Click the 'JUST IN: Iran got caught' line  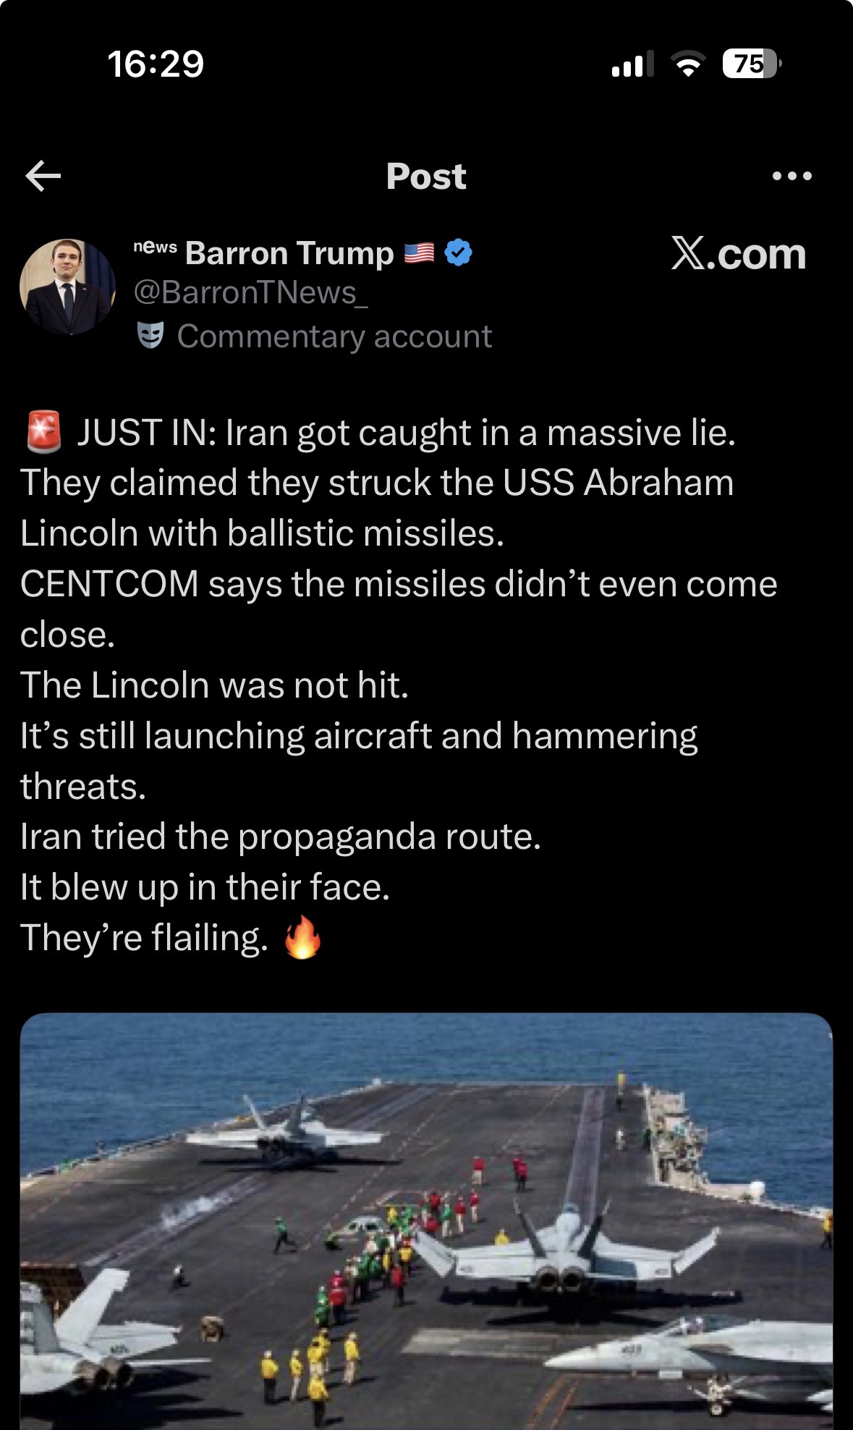(405, 433)
